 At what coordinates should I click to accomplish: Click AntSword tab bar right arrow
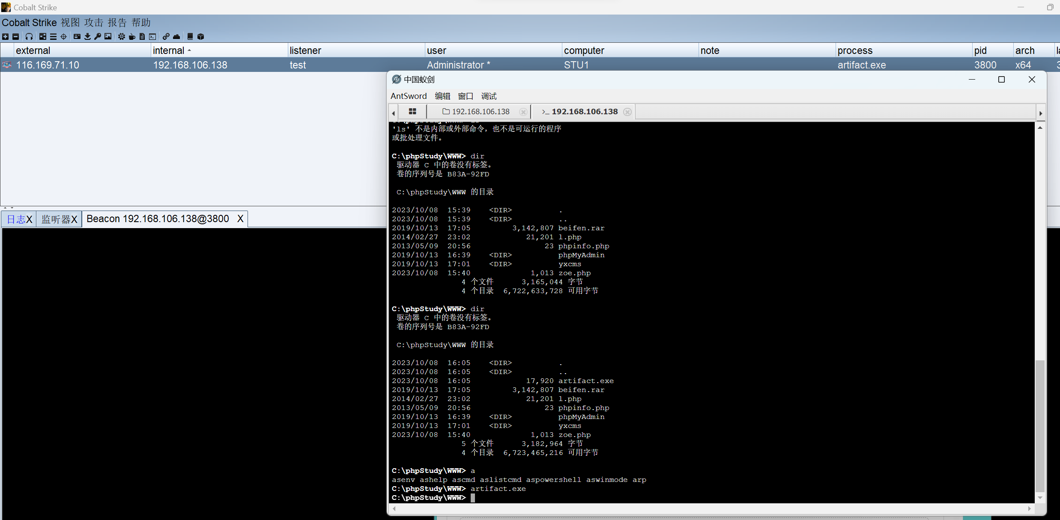pyautogui.click(x=1041, y=113)
